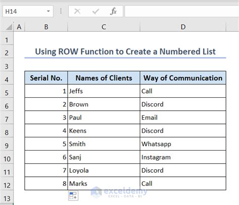The image size is (239, 205).
Task: Click 'Discord' in Keens' row
Action: click(183, 130)
